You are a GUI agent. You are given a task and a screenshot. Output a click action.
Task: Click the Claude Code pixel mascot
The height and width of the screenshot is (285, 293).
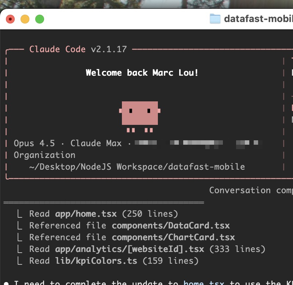click(140, 117)
